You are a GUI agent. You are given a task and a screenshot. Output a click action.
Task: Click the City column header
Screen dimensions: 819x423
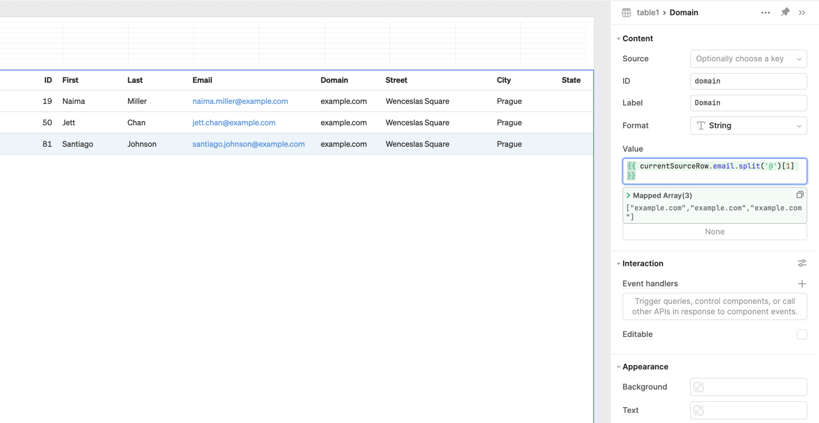504,80
